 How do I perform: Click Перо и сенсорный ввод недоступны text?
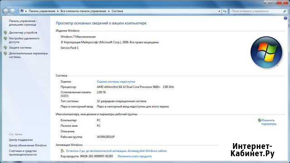(133, 107)
